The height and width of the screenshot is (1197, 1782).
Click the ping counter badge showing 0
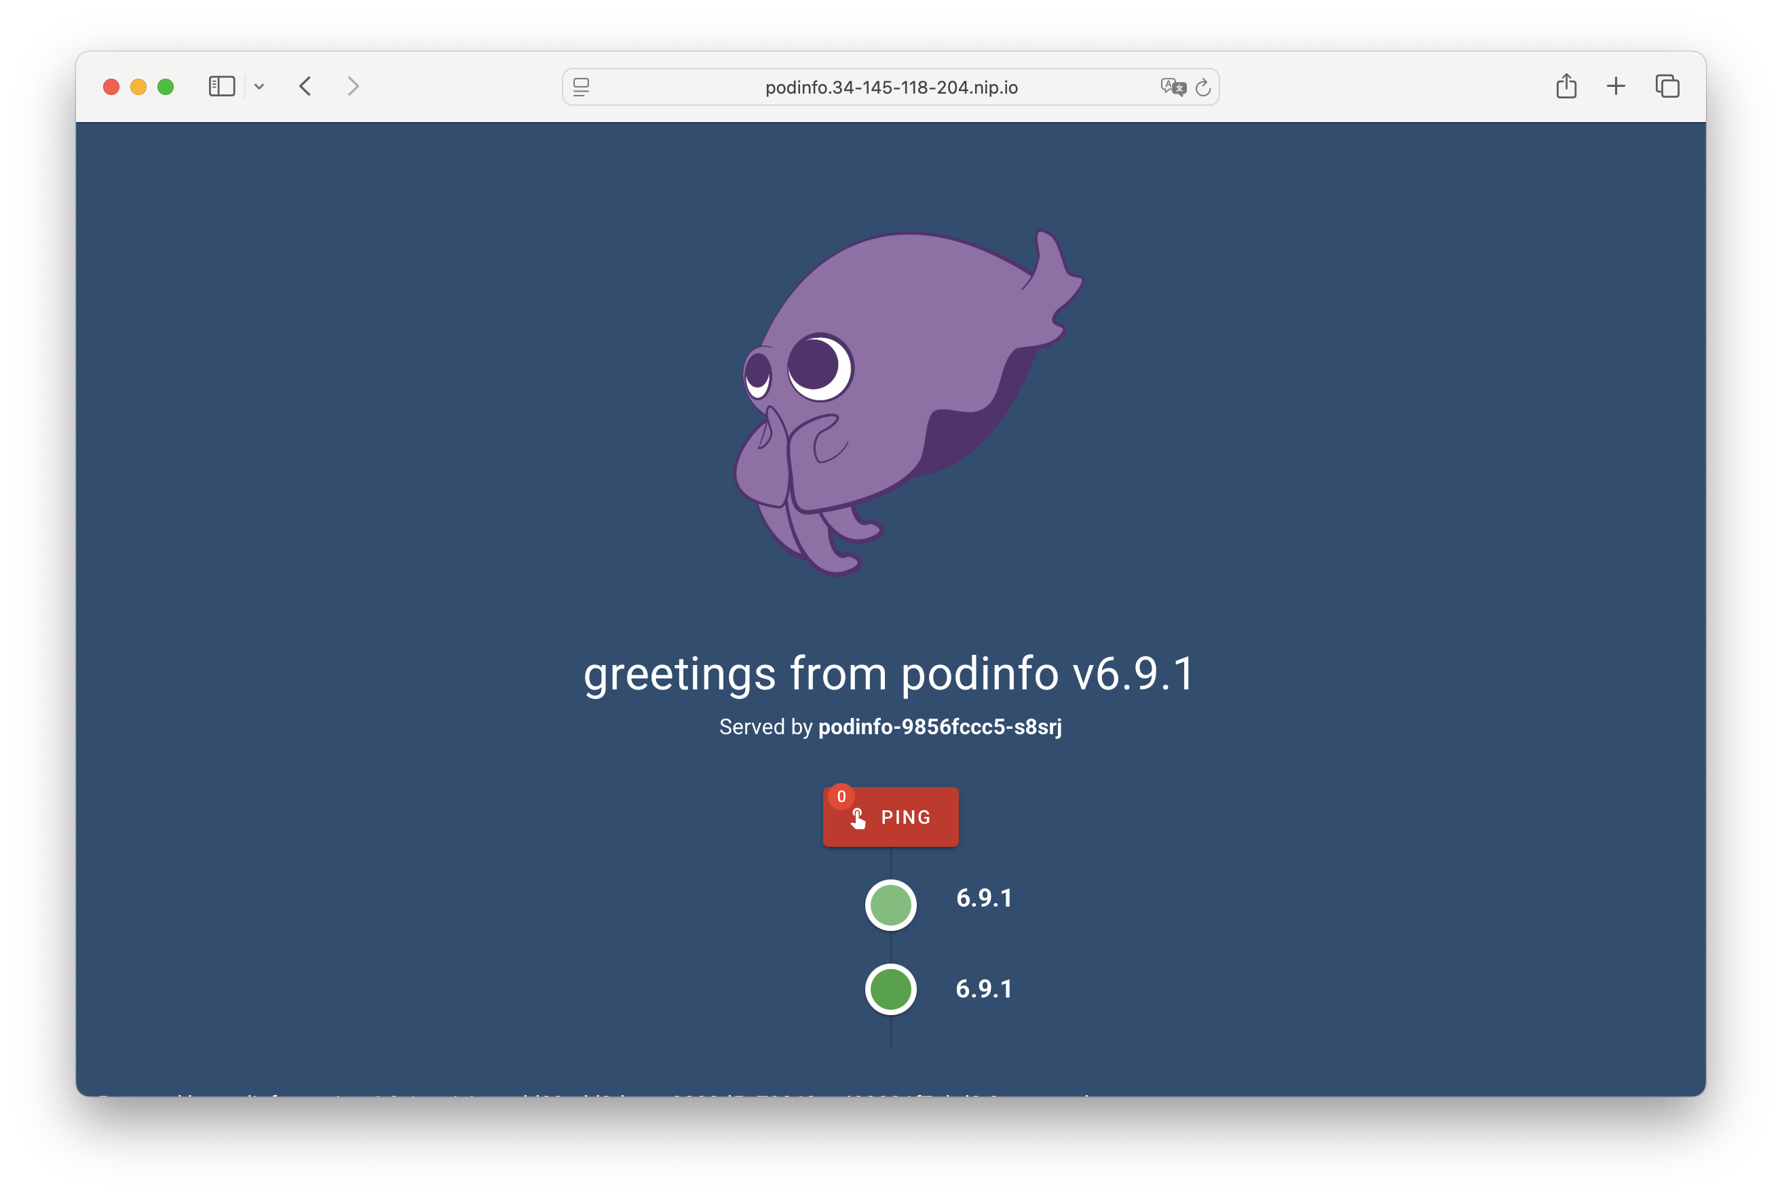(x=841, y=796)
